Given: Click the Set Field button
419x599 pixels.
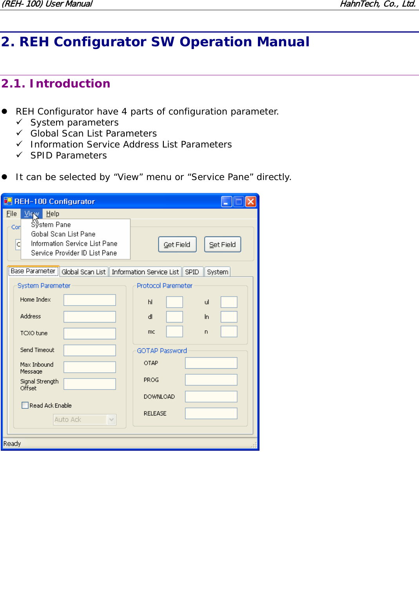Looking at the screenshot, I should point(222,244).
